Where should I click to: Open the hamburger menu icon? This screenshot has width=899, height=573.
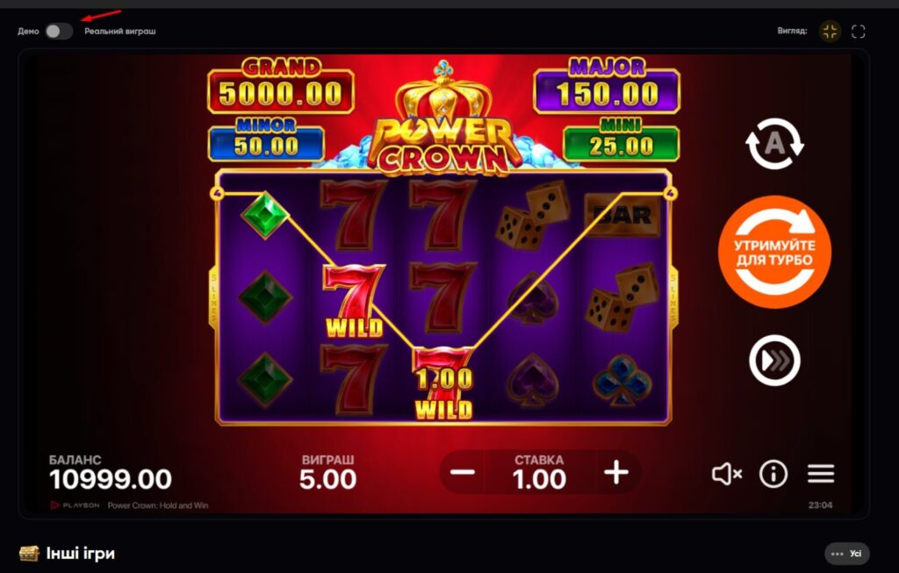pyautogui.click(x=821, y=474)
